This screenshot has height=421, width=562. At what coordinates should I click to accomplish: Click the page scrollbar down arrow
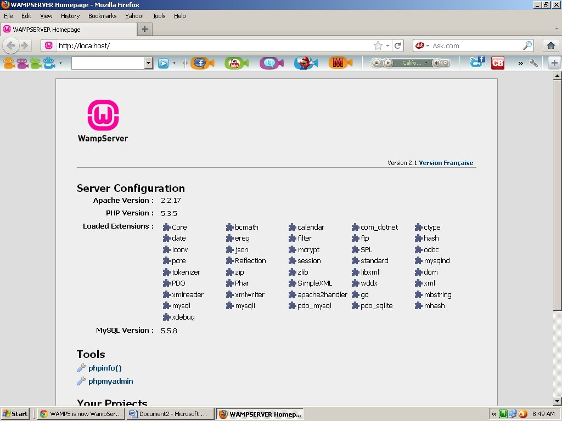[557, 401]
